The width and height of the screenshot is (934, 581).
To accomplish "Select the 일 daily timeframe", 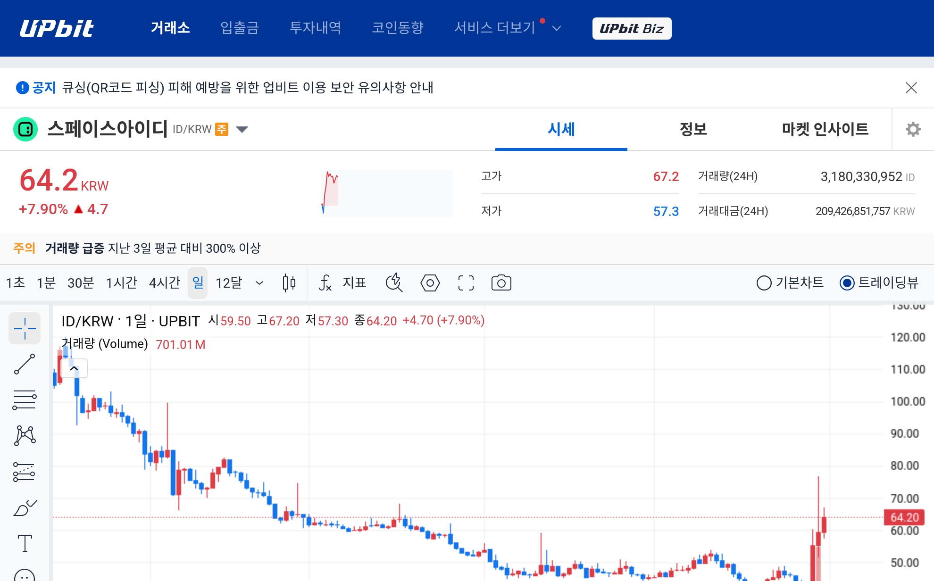I will pyautogui.click(x=198, y=283).
